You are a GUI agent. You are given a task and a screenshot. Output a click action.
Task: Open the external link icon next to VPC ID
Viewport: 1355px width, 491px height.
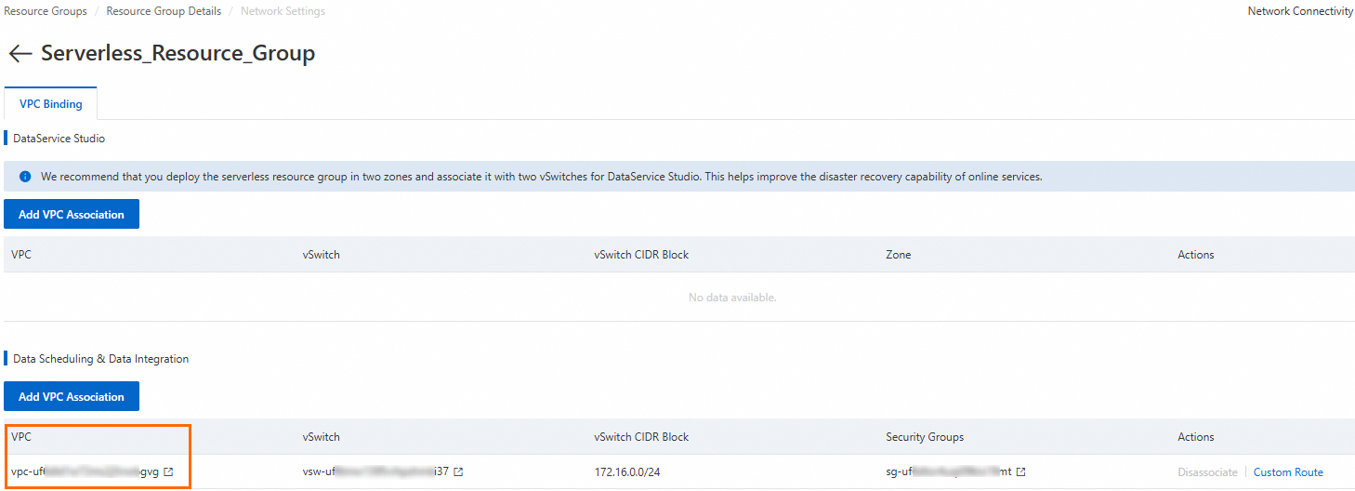pos(168,472)
